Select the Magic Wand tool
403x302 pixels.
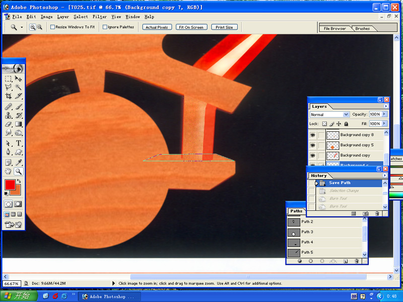point(18,87)
